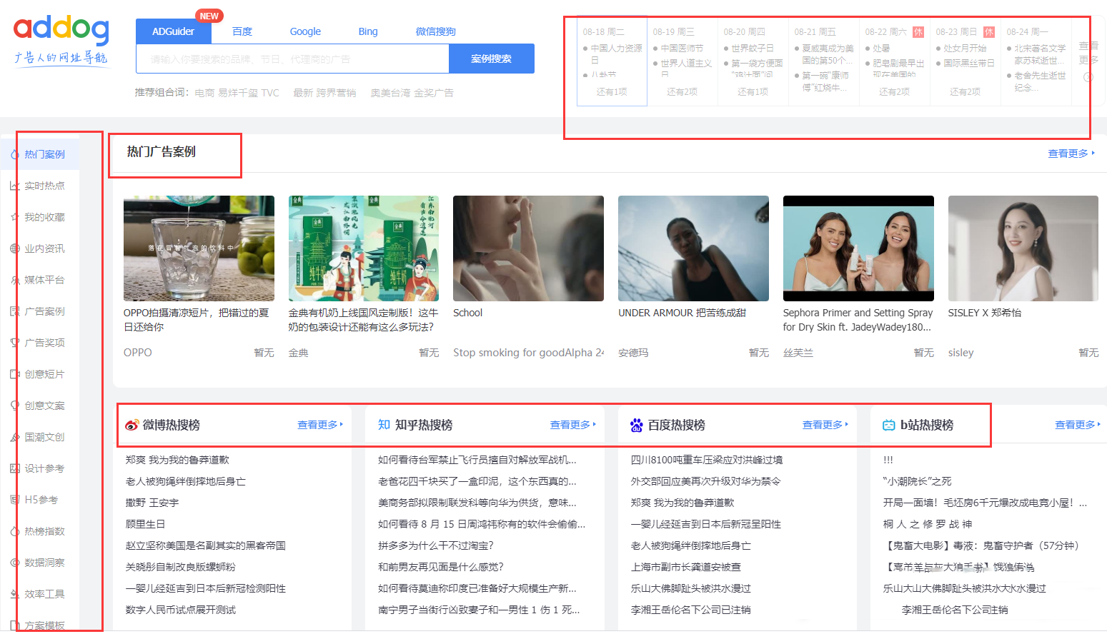
Task: Open Zhihu topic 拼多多为什么干不过淘宝?
Action: [x=436, y=545]
